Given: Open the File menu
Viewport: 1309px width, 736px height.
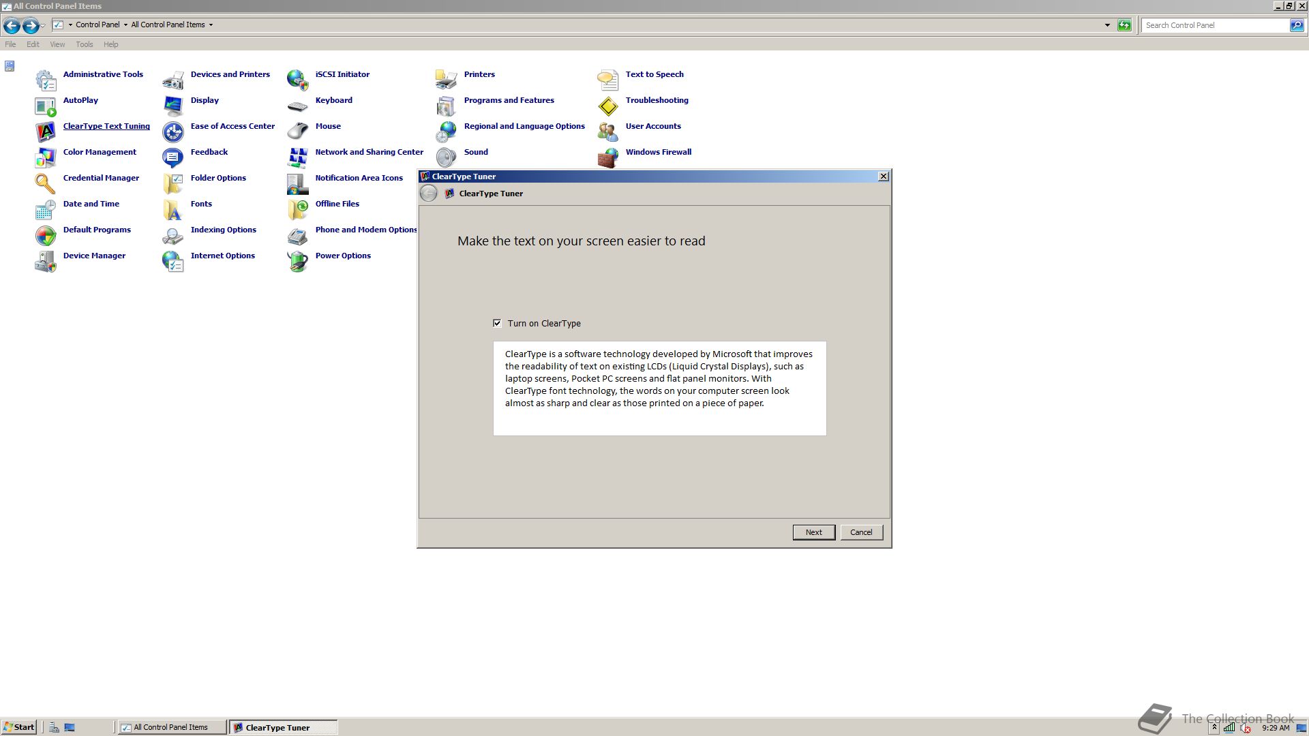Looking at the screenshot, I should coord(10,44).
